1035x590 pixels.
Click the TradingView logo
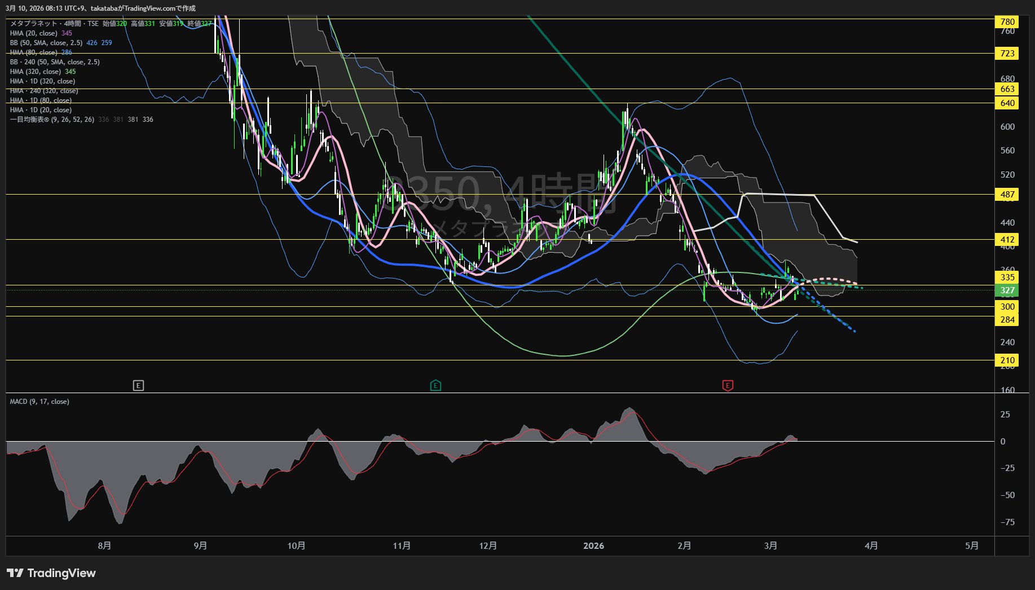(51, 573)
